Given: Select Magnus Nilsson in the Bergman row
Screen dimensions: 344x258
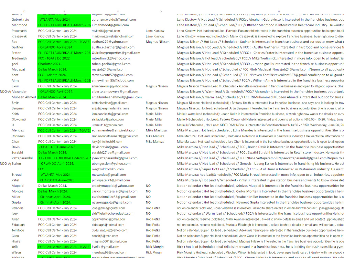Looking at the screenshot, I should coord(157,108).
